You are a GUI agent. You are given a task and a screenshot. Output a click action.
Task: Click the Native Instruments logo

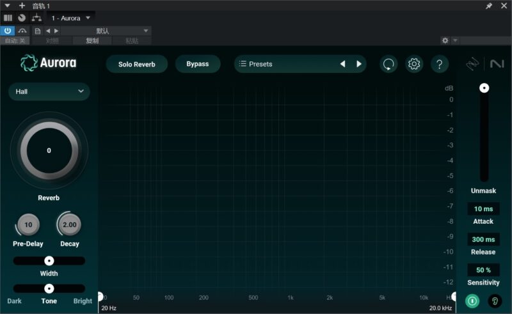pos(497,64)
